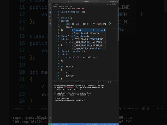The image size is (167, 125).
Task: Click the Spaces: 4 indentation item
Action: pyautogui.click(x=96, y=124)
